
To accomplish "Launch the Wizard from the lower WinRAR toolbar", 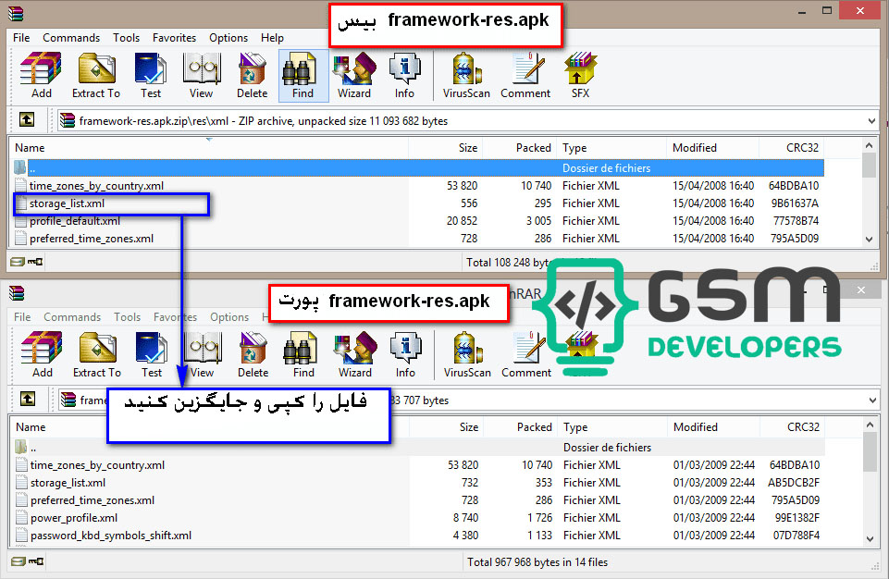I will pos(355,355).
